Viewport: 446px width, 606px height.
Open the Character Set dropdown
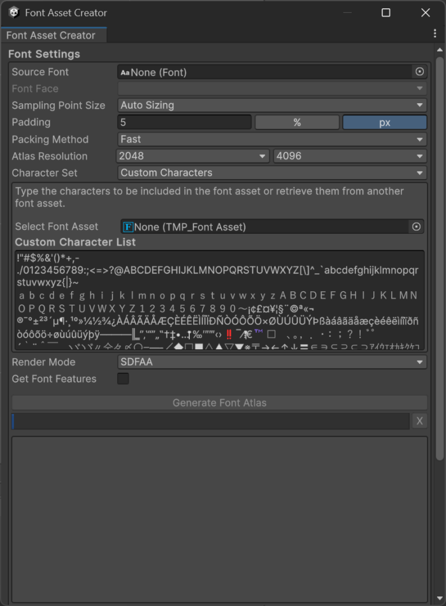coord(272,173)
